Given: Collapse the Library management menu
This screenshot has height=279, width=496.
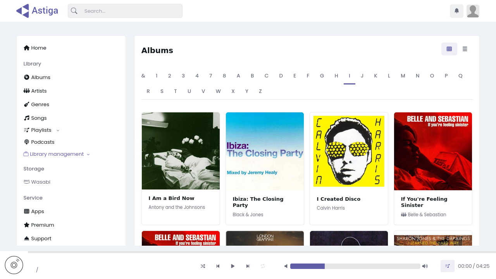Looking at the screenshot, I should pos(88,154).
